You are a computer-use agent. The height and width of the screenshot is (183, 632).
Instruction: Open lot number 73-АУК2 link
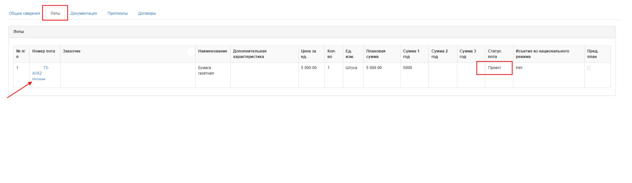click(41, 70)
